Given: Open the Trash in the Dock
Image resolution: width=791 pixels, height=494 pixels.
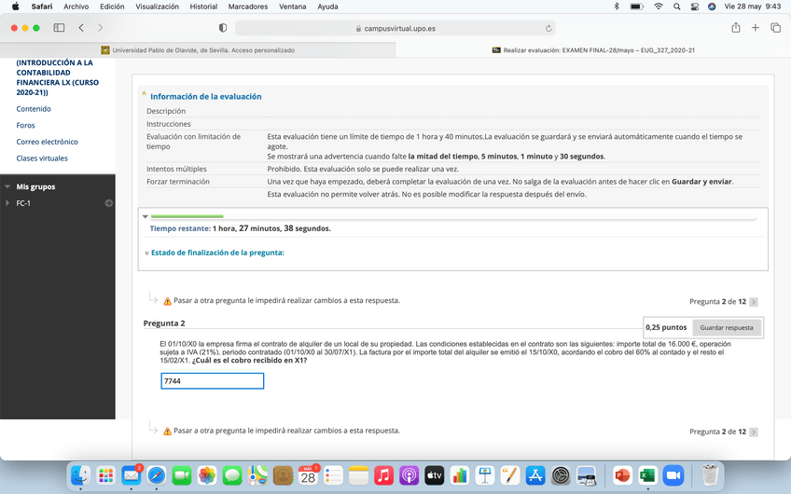Looking at the screenshot, I should click(710, 475).
